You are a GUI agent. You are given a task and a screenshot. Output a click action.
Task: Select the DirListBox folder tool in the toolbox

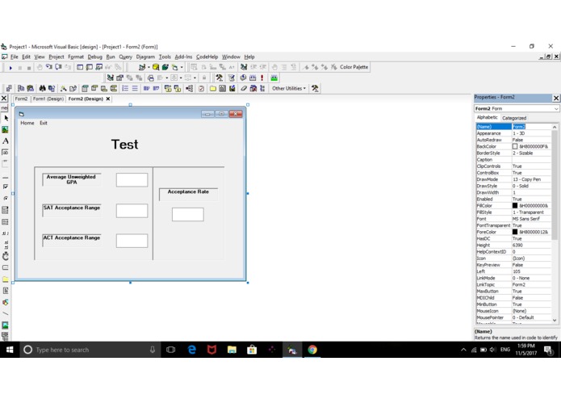click(x=6, y=279)
